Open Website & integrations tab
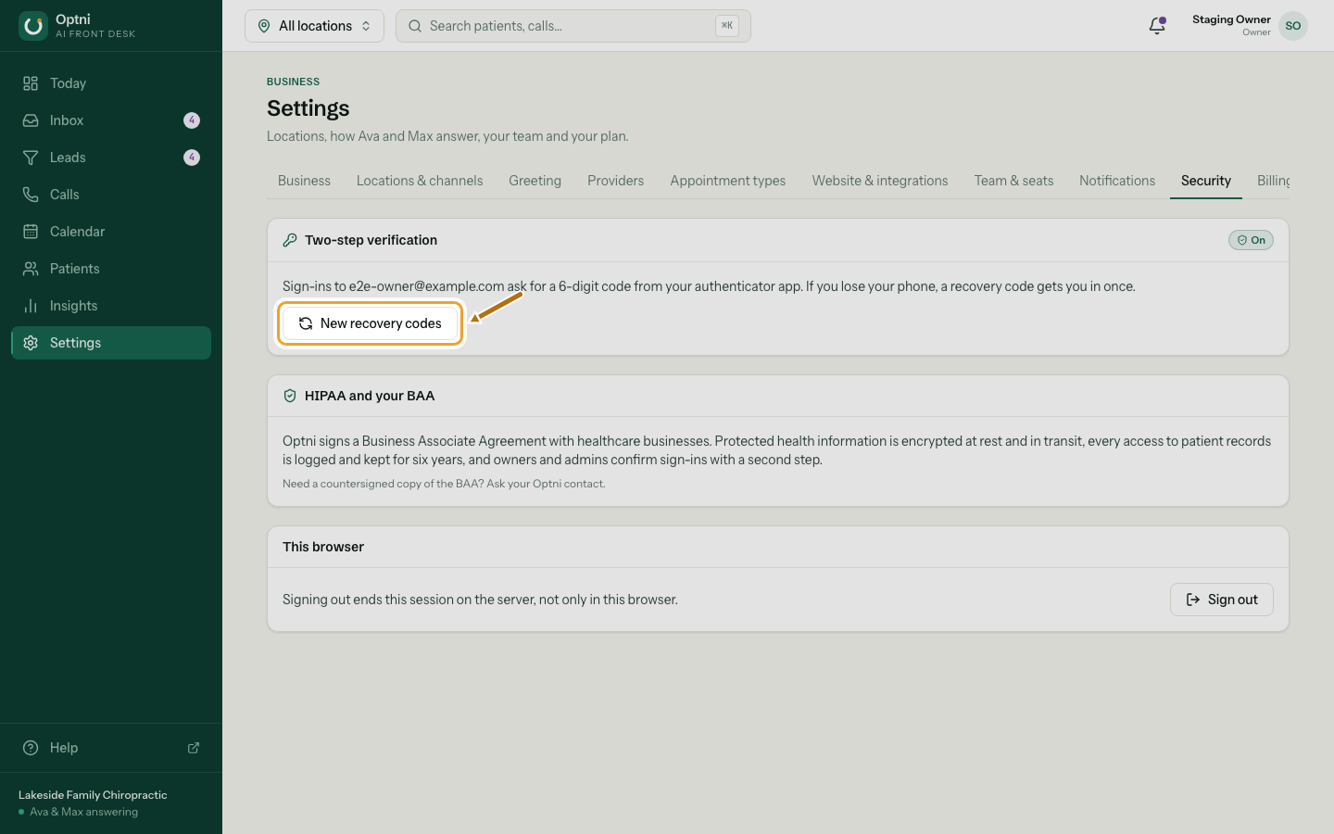The height and width of the screenshot is (834, 1334). pos(880,181)
